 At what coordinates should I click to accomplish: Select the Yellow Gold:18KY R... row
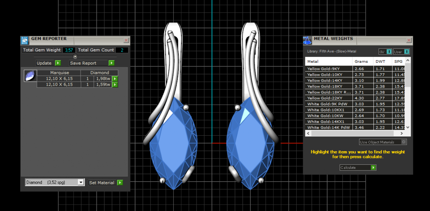point(355,92)
